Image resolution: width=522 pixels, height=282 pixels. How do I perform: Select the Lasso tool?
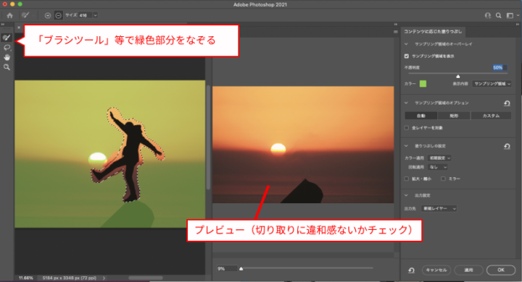pyautogui.click(x=7, y=48)
